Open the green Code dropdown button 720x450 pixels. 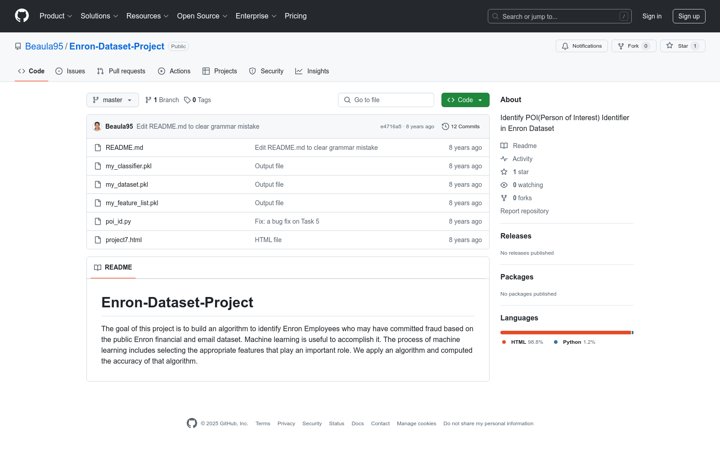(x=465, y=100)
